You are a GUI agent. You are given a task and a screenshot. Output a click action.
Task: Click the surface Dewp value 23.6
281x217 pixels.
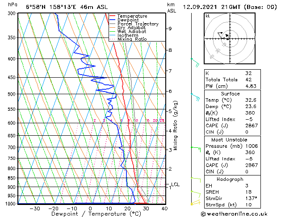coord(251,106)
